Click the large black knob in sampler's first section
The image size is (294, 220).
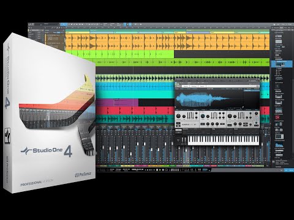178,116
